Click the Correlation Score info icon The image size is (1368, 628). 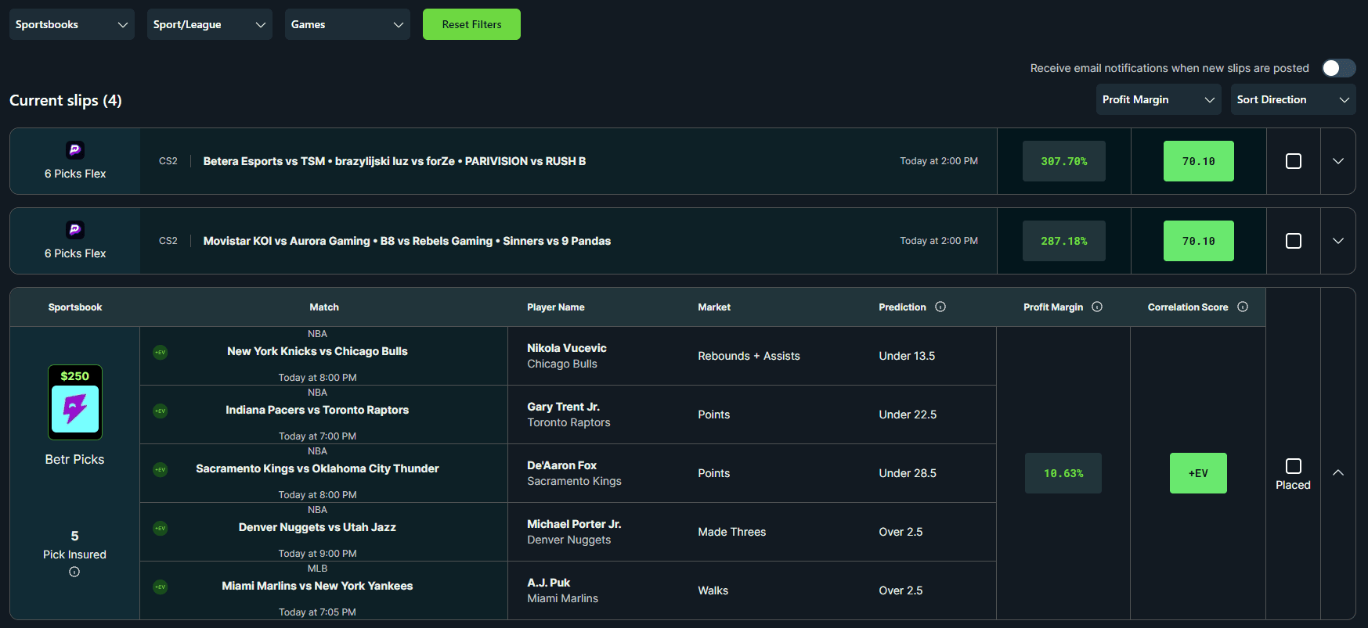click(x=1243, y=307)
